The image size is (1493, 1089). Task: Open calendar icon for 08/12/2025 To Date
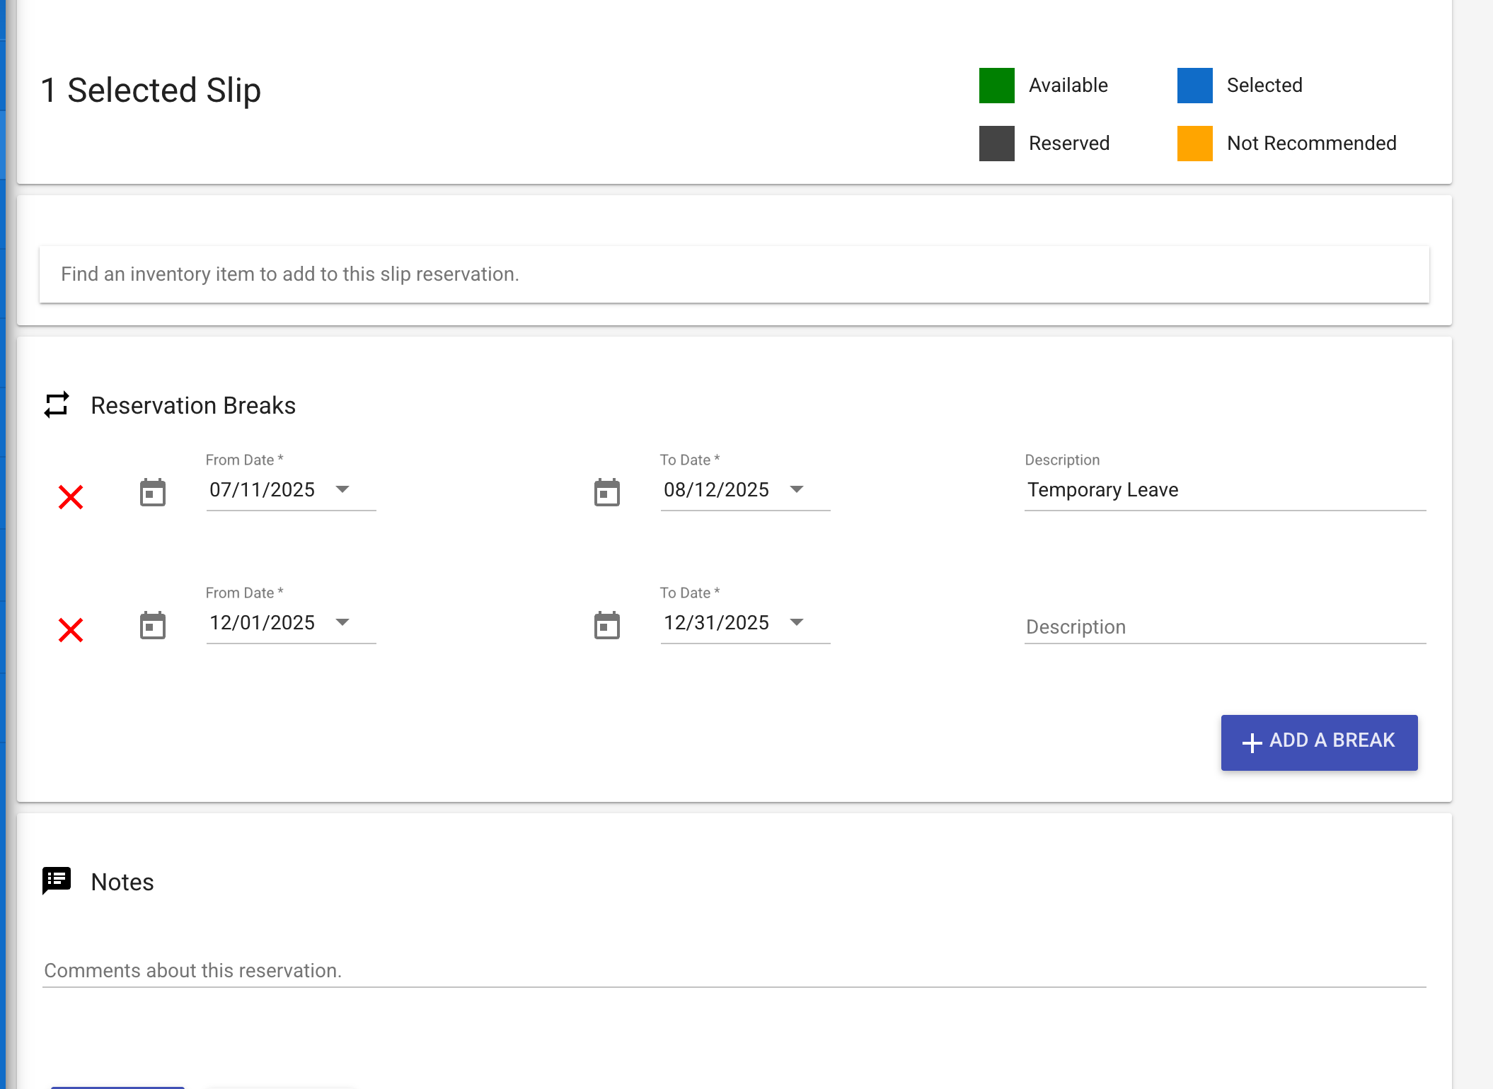click(607, 492)
